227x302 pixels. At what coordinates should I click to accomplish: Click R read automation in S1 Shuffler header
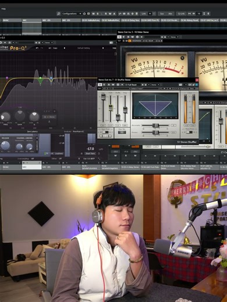pyautogui.click(x=109, y=85)
